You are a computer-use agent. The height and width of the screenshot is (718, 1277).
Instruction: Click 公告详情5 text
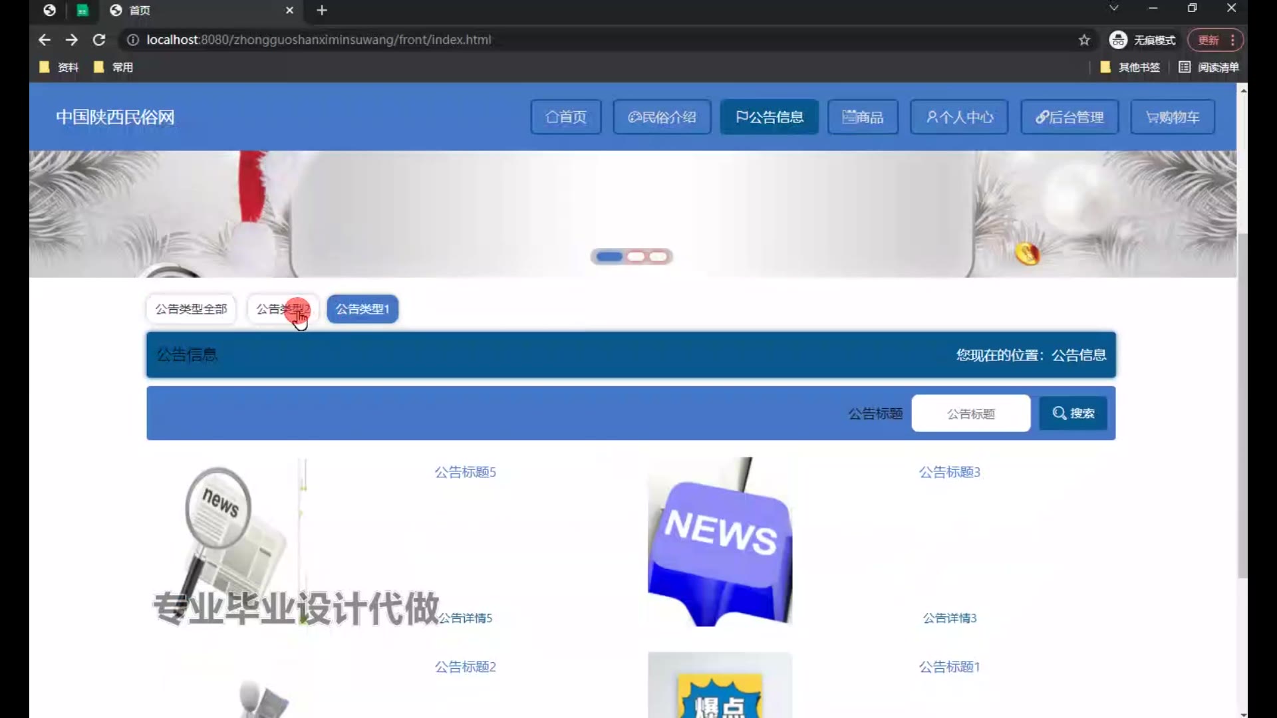pyautogui.click(x=465, y=618)
